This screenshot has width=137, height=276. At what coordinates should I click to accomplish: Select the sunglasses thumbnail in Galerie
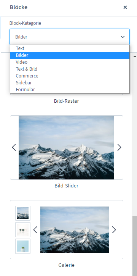click(23, 229)
